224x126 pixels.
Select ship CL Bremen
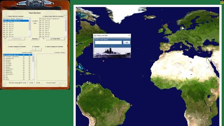pos(17,62)
